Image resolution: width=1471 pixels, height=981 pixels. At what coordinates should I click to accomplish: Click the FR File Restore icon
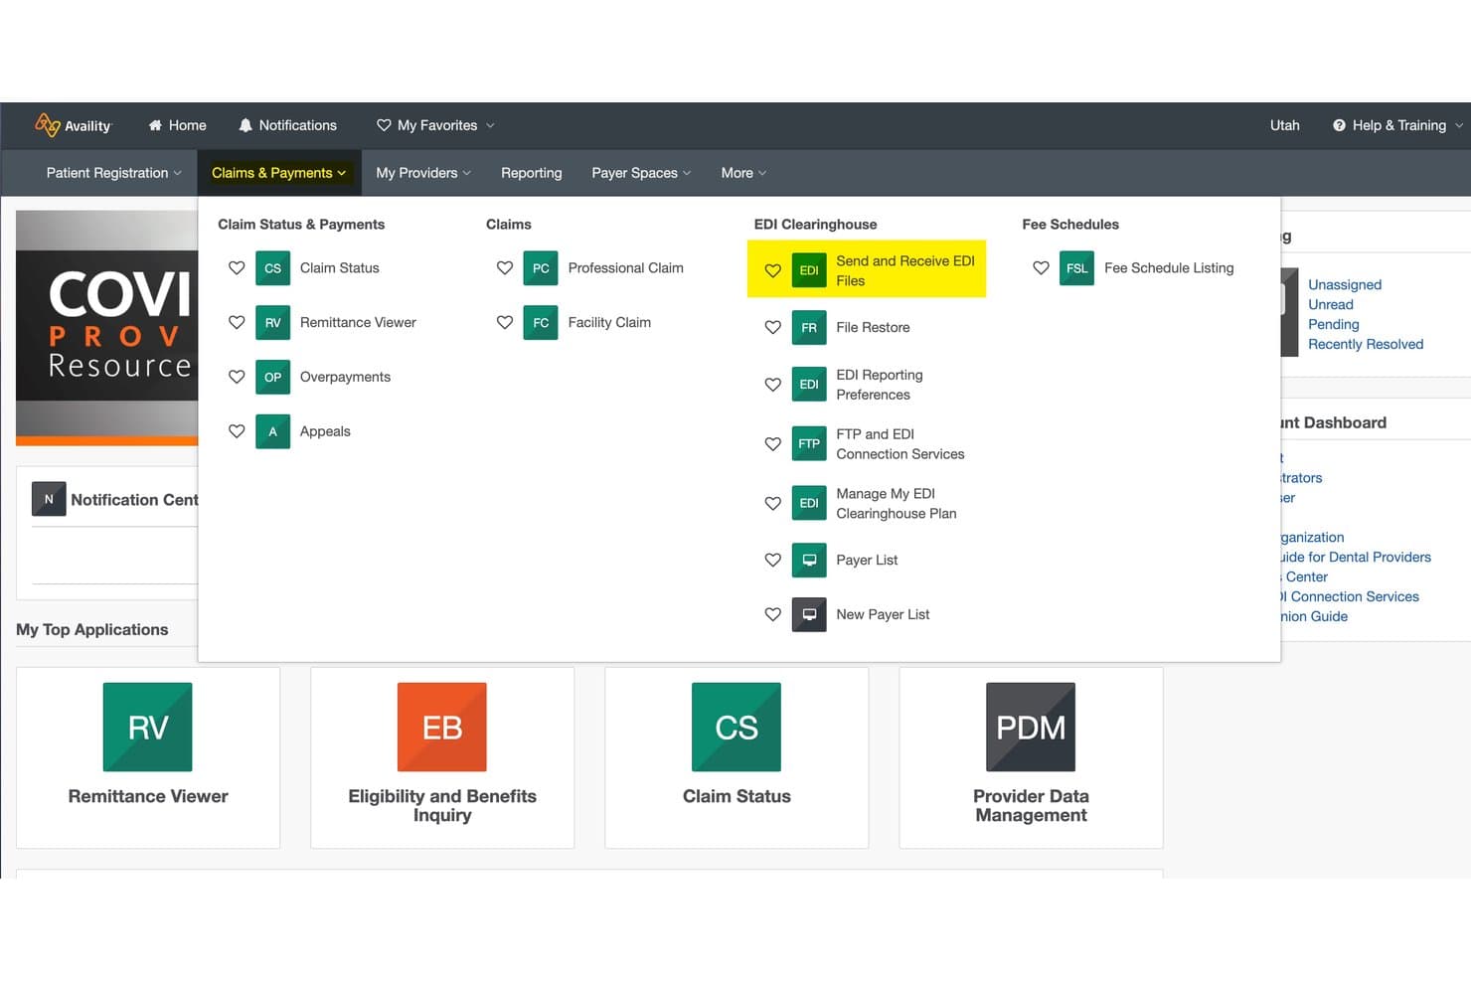(809, 328)
